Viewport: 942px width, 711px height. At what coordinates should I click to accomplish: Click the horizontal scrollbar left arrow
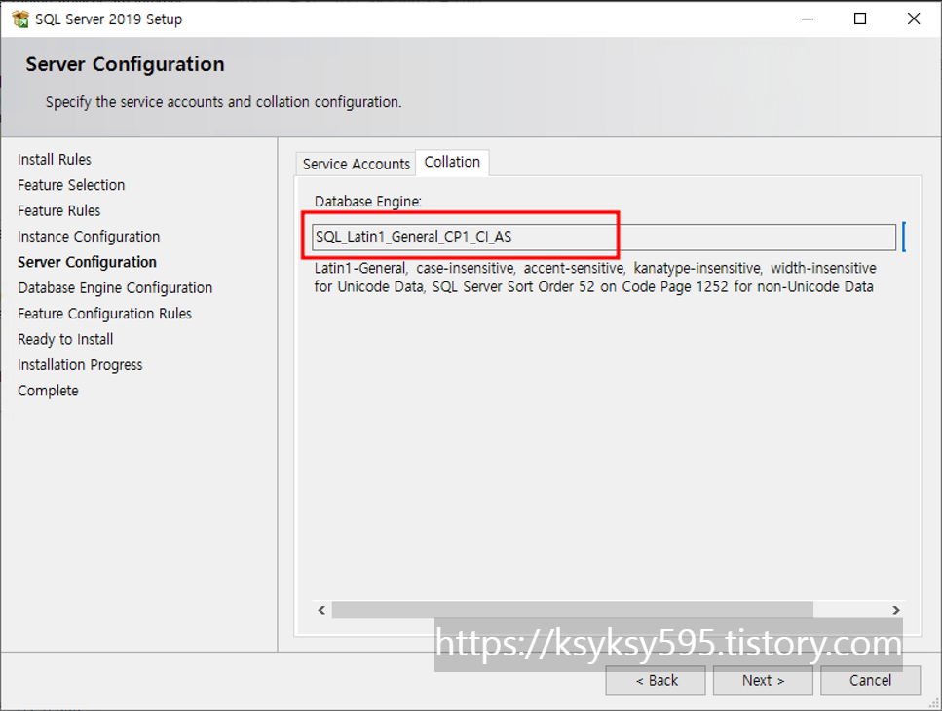click(x=322, y=610)
